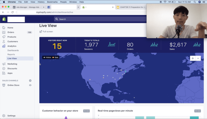Click the Sessions sparkline chart

click(112, 44)
